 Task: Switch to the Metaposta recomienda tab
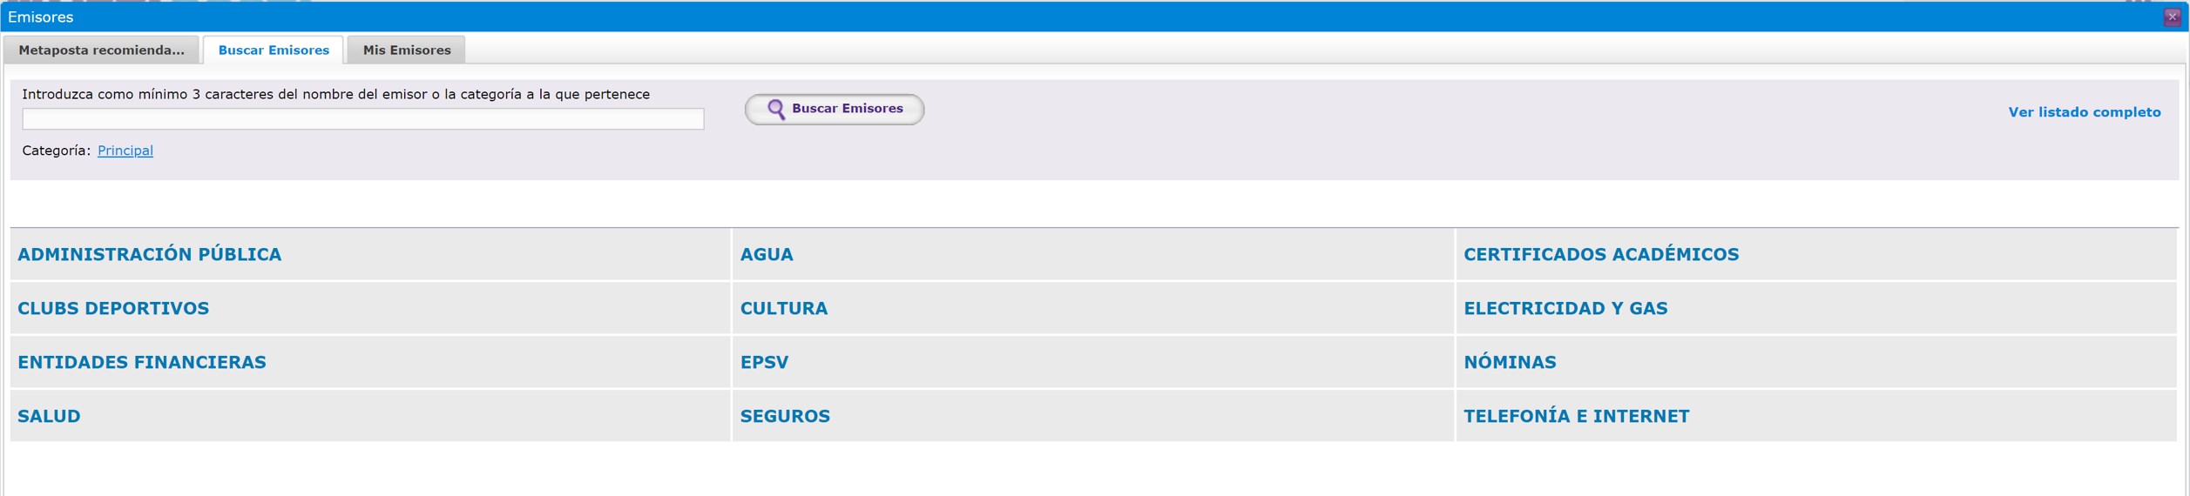point(101,50)
